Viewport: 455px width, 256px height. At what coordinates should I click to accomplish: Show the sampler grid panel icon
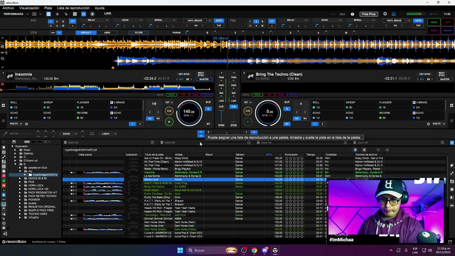pos(75,14)
